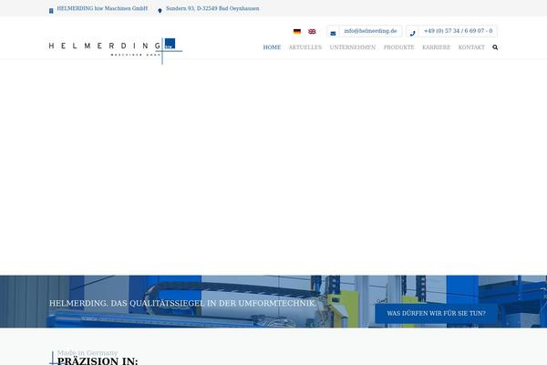Click the 'Made in Germany' subtitle
547x365 pixels.
pyautogui.click(x=88, y=353)
